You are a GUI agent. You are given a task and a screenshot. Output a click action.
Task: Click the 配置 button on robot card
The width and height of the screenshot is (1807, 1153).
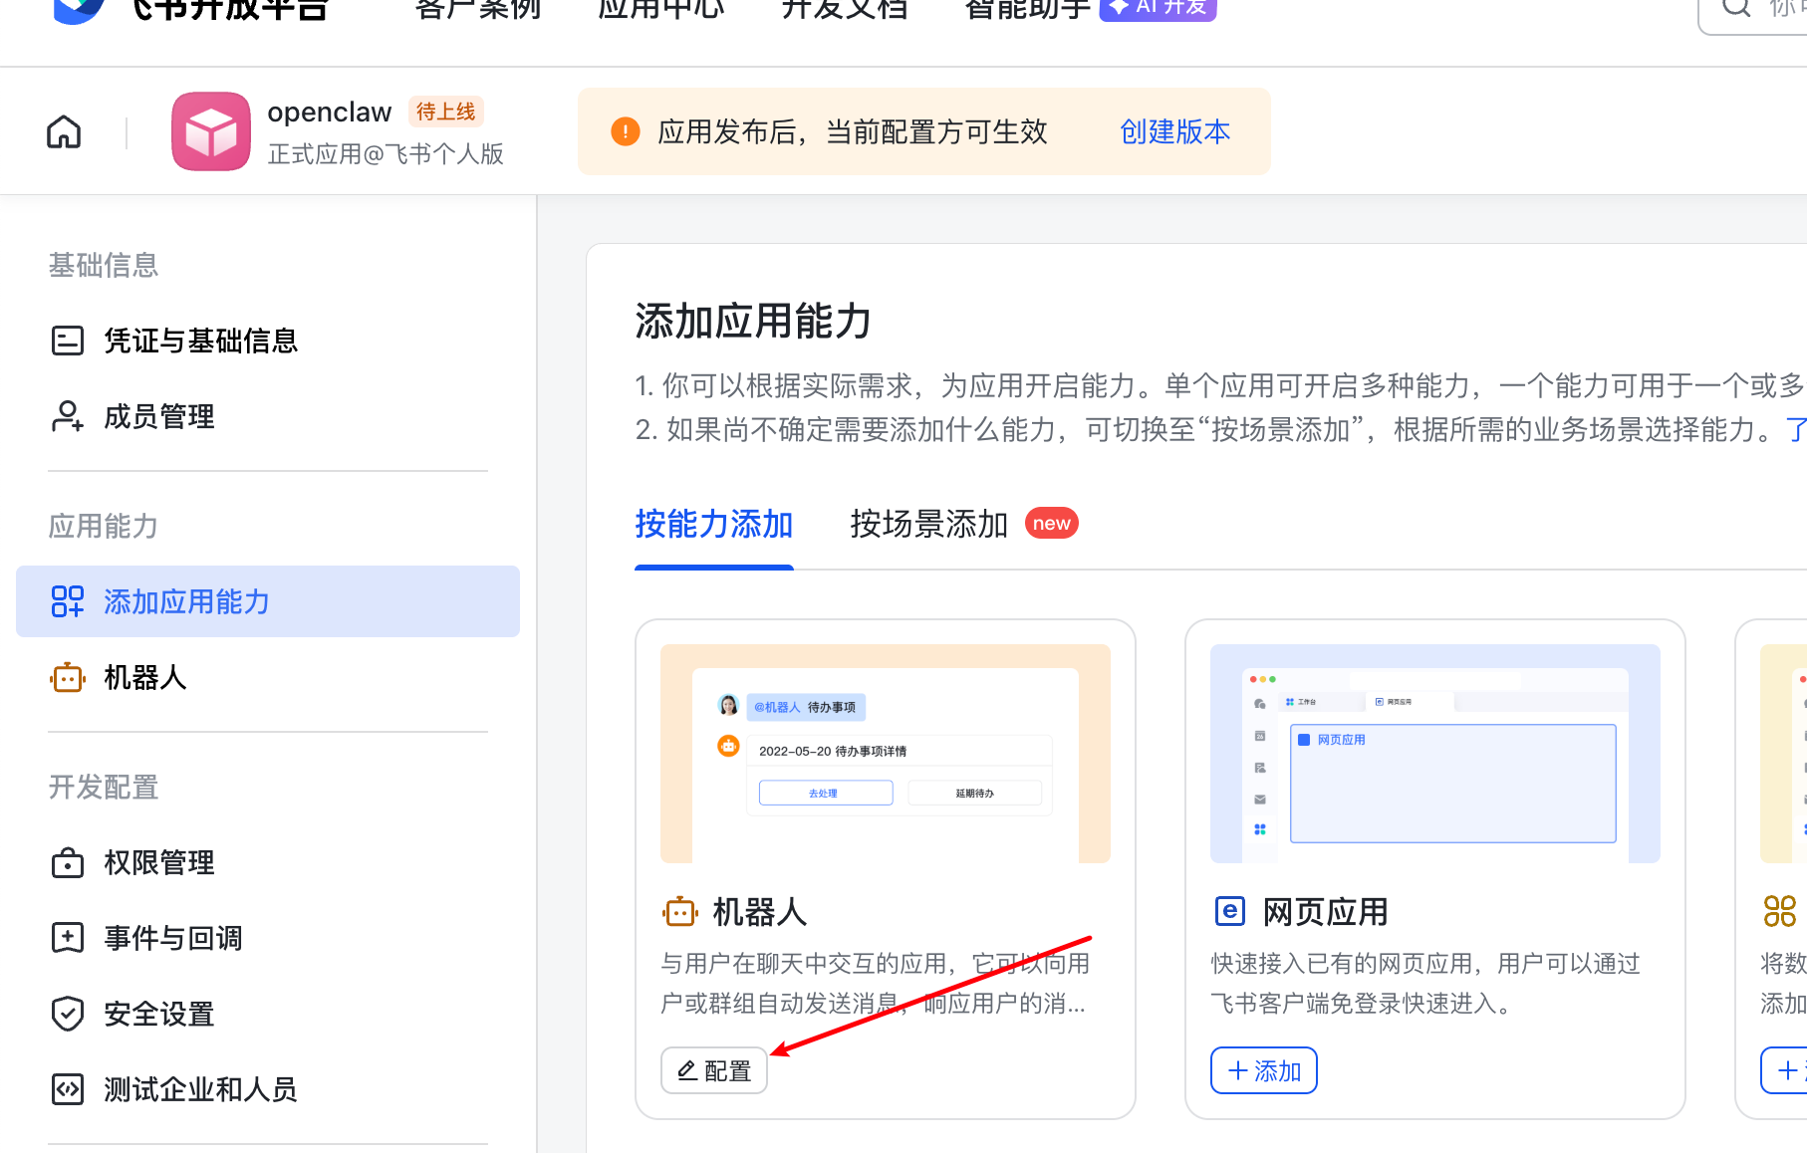pyautogui.click(x=714, y=1070)
